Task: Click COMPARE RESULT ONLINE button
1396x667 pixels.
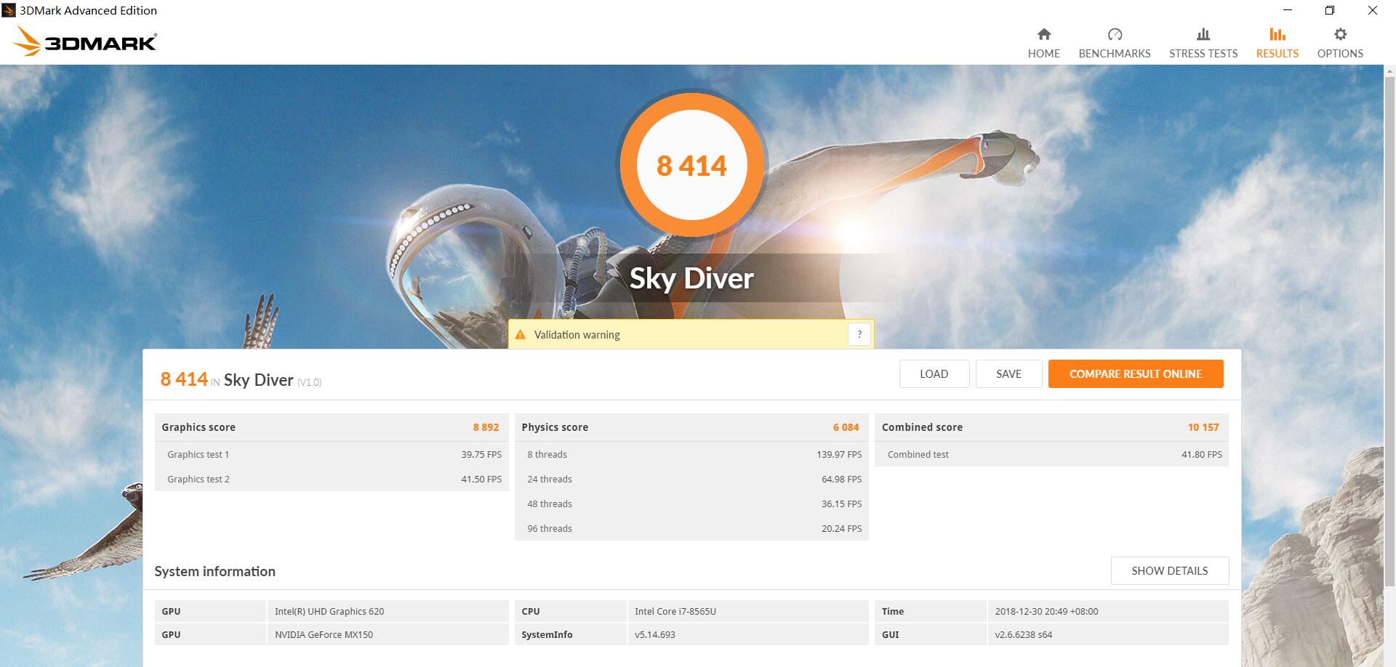Action: [1136, 373]
